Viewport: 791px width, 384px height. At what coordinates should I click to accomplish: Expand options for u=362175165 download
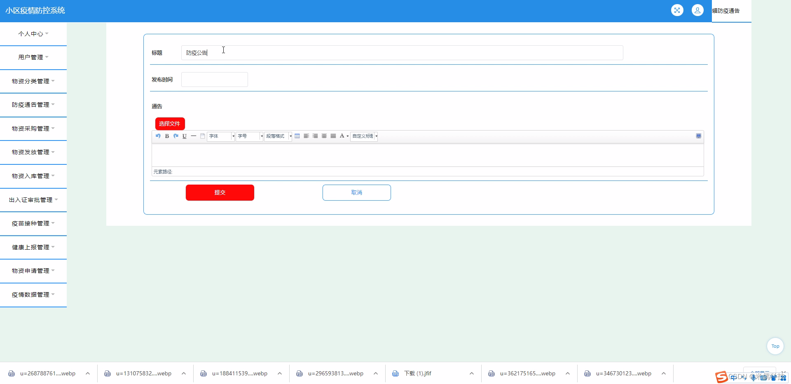tap(568, 373)
